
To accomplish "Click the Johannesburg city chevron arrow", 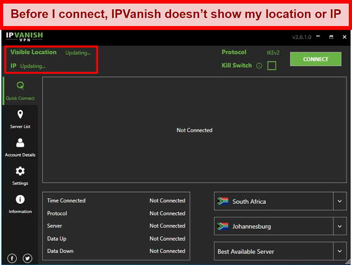I will coord(340,226).
